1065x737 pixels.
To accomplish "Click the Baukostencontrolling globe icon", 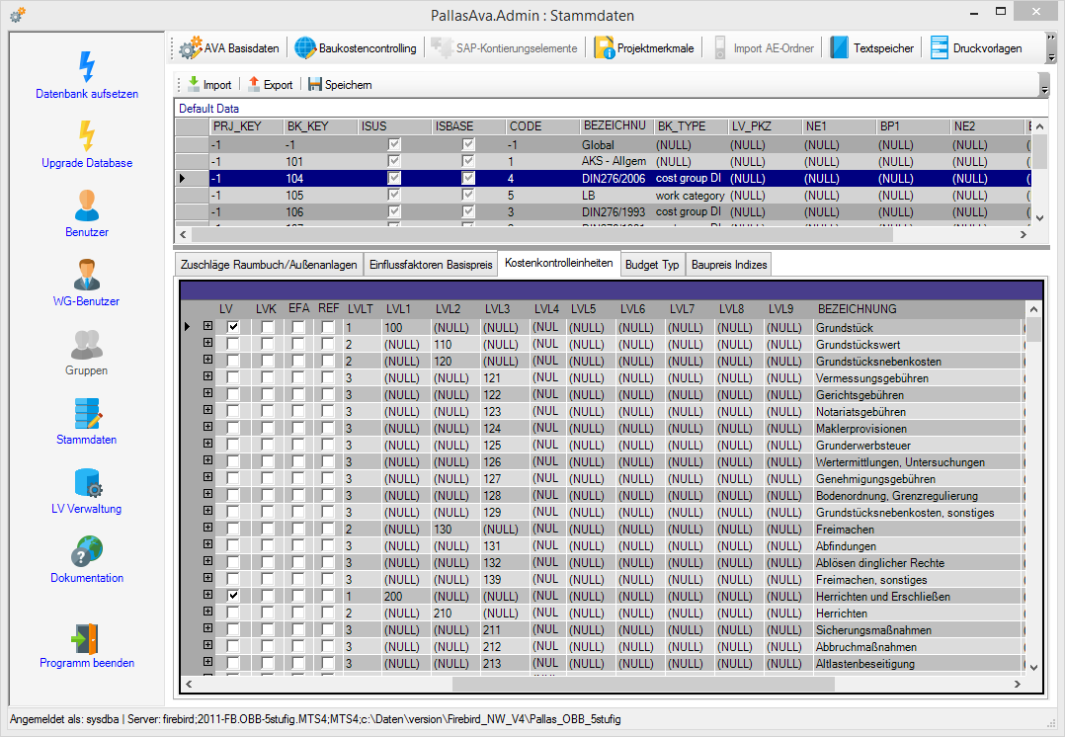I will click(305, 47).
